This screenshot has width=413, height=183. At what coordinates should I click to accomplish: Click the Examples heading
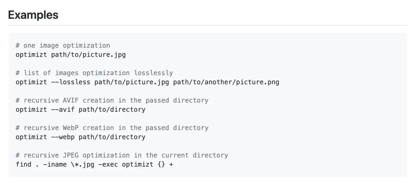coord(33,15)
